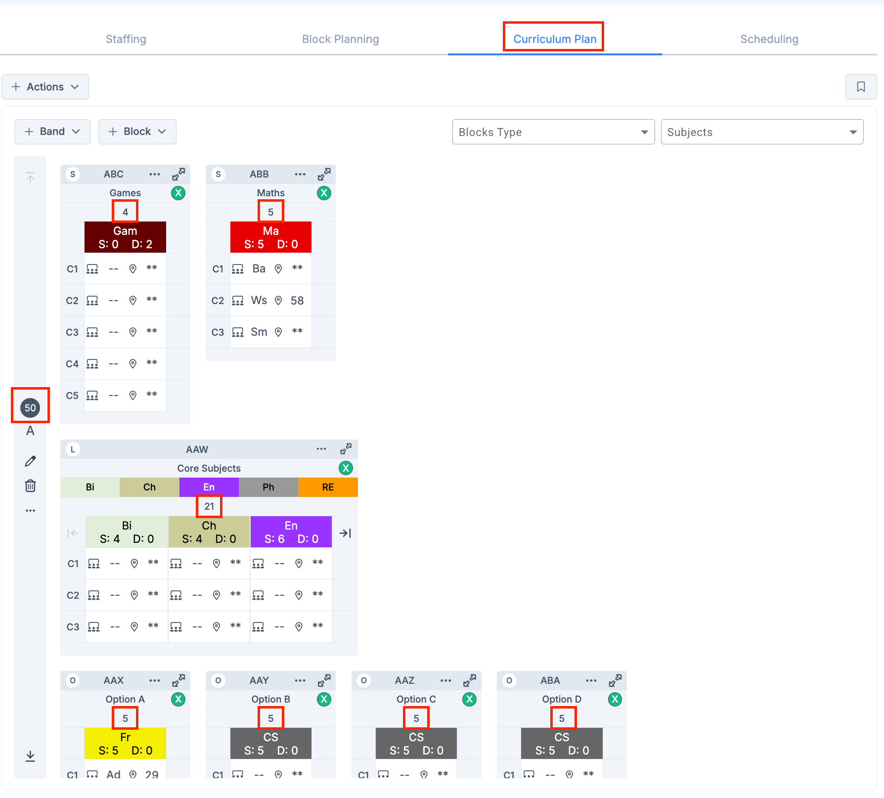Open the Subjects dropdown
The image size is (884, 798).
coord(762,132)
